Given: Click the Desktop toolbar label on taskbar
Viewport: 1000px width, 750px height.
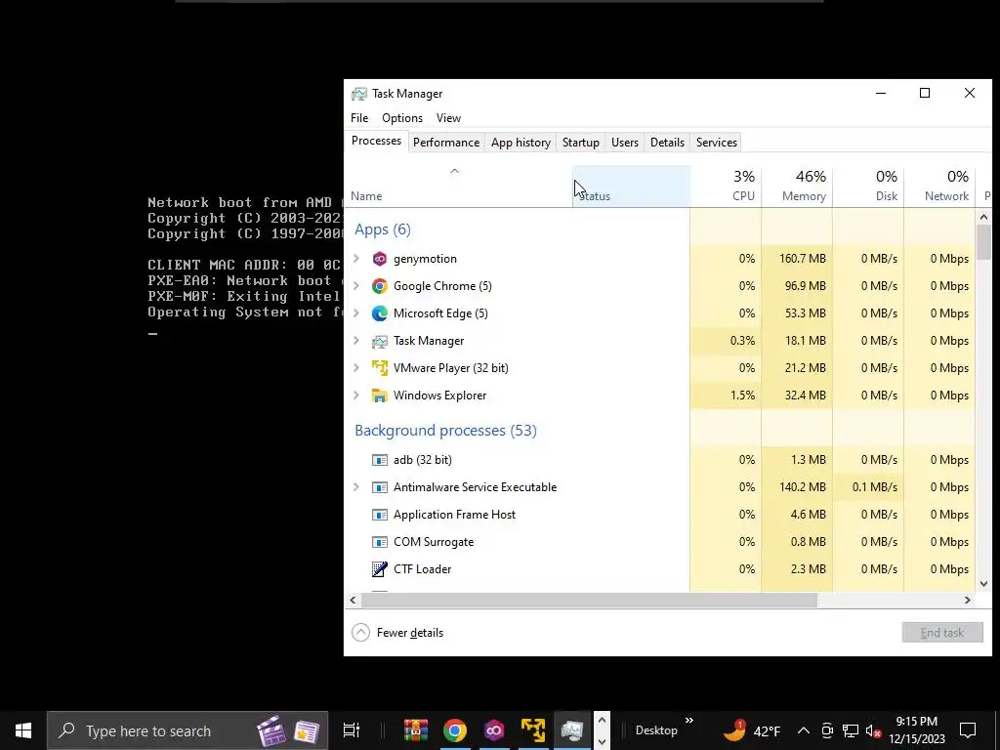Looking at the screenshot, I should (x=656, y=730).
